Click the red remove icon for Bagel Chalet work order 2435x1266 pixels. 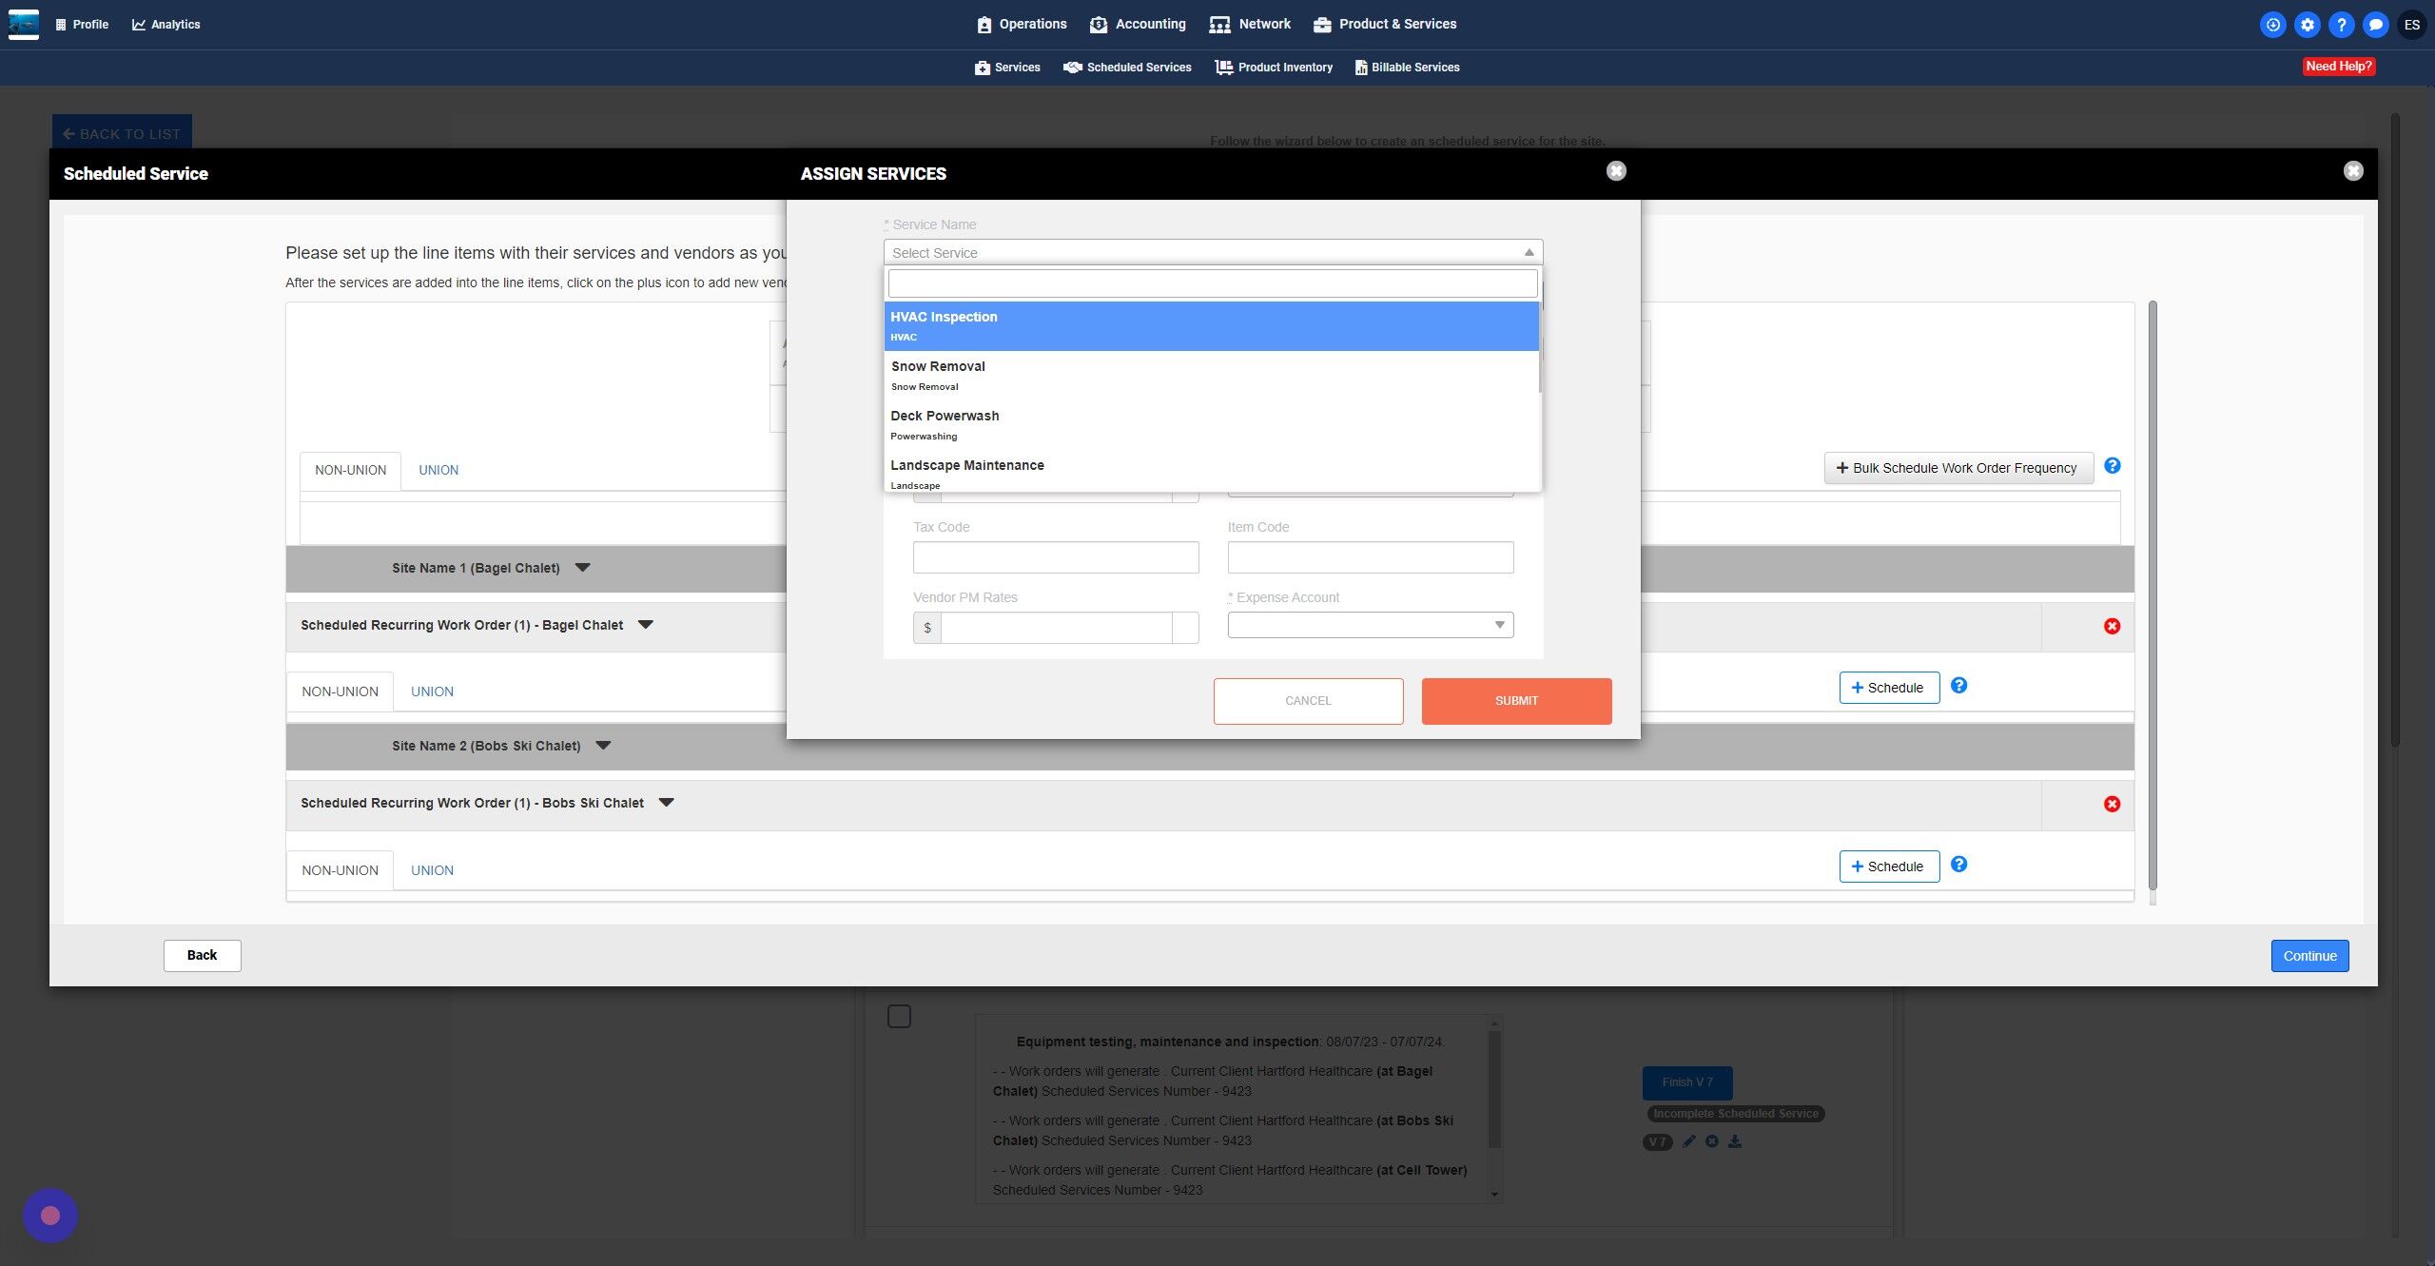click(2112, 626)
